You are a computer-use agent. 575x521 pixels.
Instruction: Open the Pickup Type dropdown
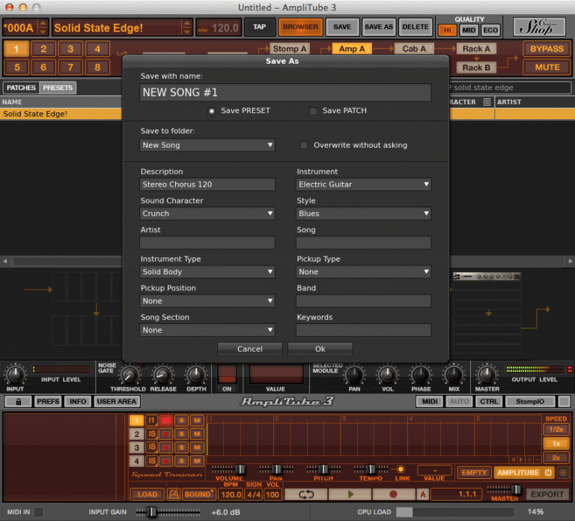pos(363,271)
